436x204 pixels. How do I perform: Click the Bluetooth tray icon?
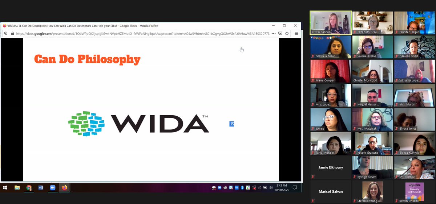pyautogui.click(x=242, y=188)
